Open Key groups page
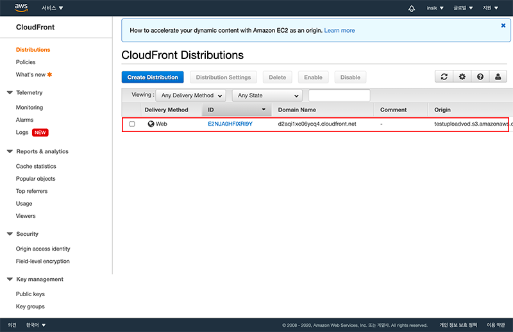This screenshot has width=513, height=332. tap(30, 306)
